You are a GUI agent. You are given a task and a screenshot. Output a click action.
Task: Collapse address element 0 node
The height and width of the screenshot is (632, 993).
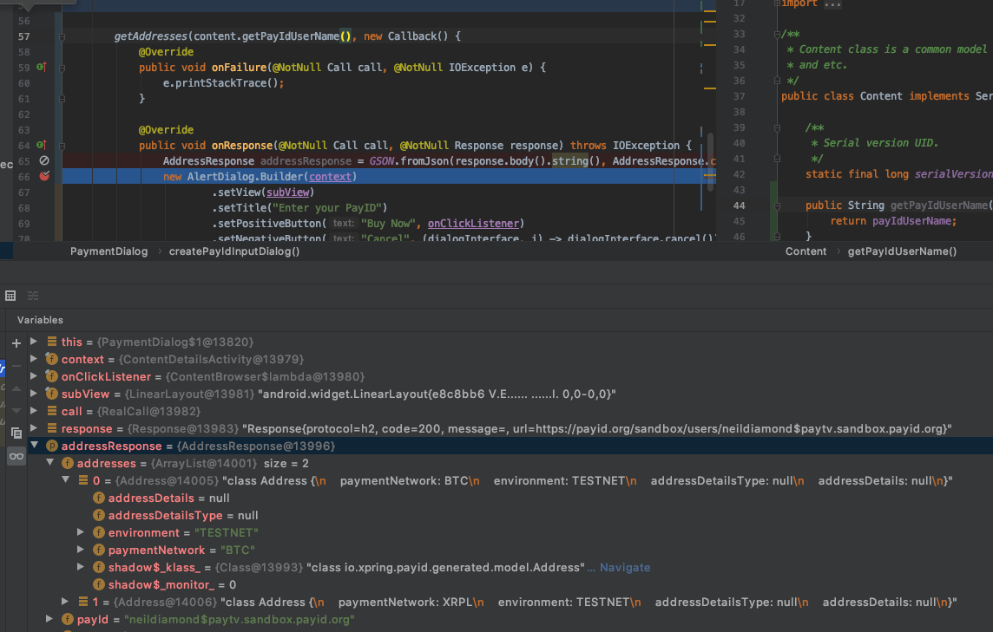click(65, 480)
